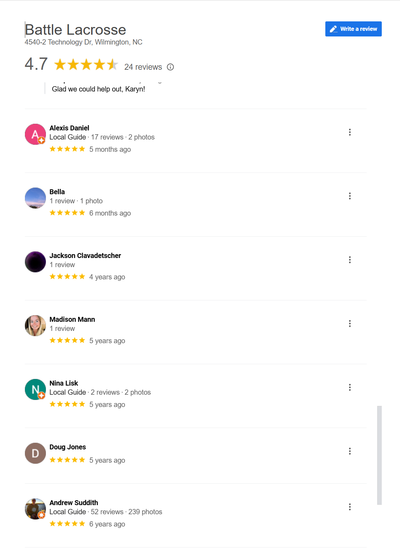Open more options for Doug Jones's review

(350, 451)
